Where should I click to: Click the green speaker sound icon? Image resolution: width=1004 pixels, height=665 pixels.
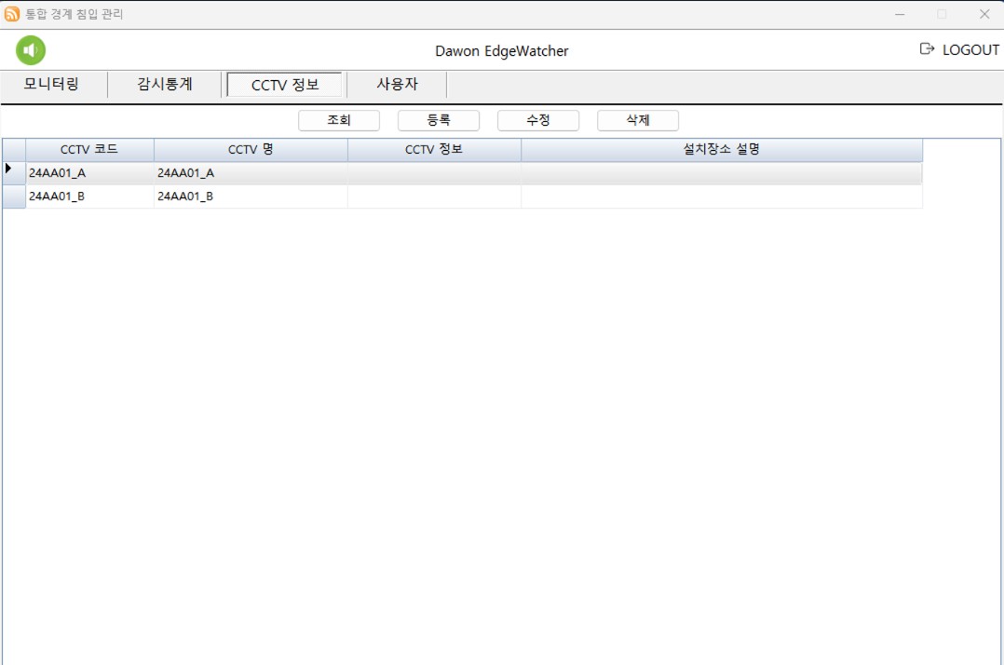click(31, 50)
